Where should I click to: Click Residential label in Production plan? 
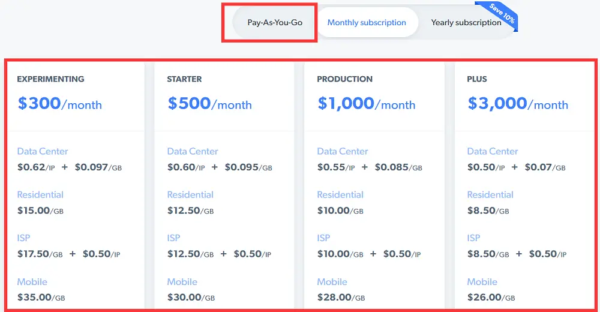coord(340,194)
